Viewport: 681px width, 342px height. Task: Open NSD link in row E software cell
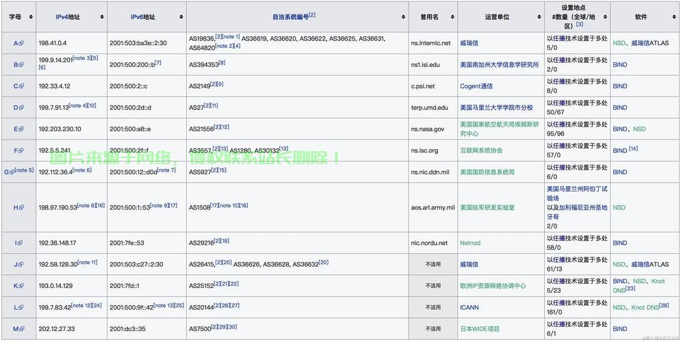pyautogui.click(x=639, y=129)
